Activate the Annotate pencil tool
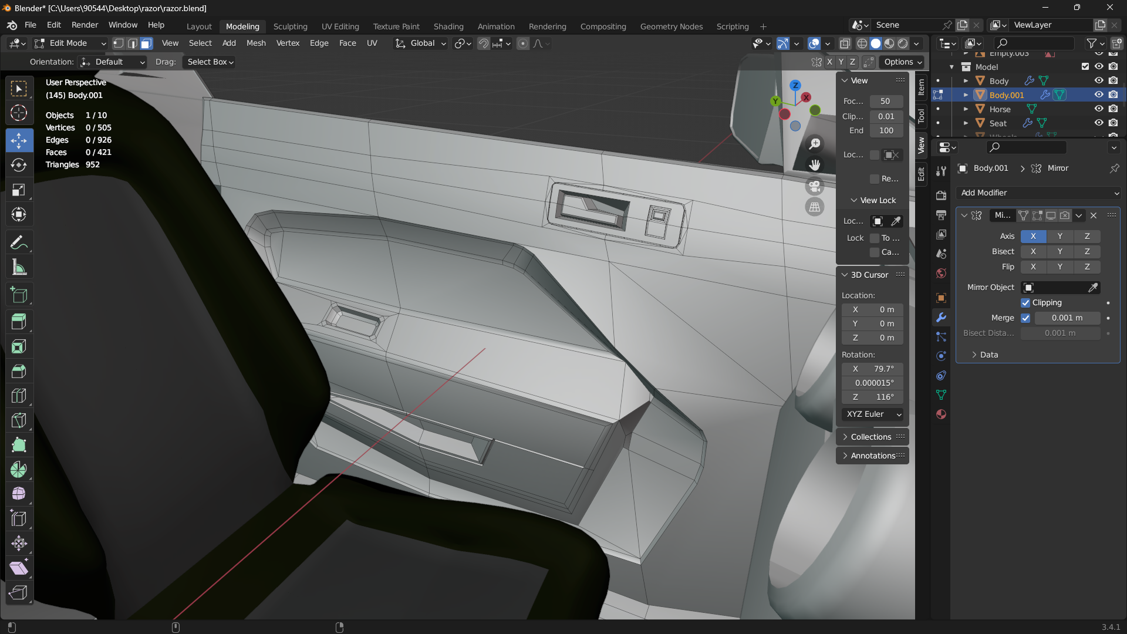 [x=19, y=243]
